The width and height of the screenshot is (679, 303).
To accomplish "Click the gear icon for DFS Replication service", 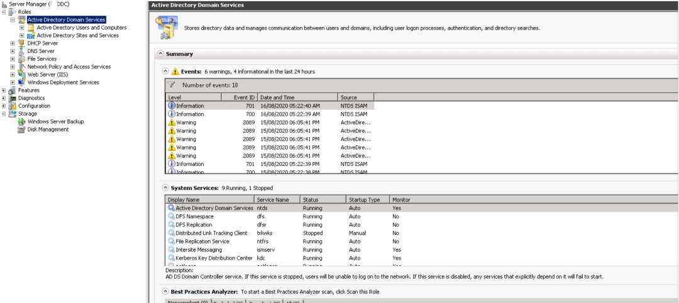I will coord(172,224).
